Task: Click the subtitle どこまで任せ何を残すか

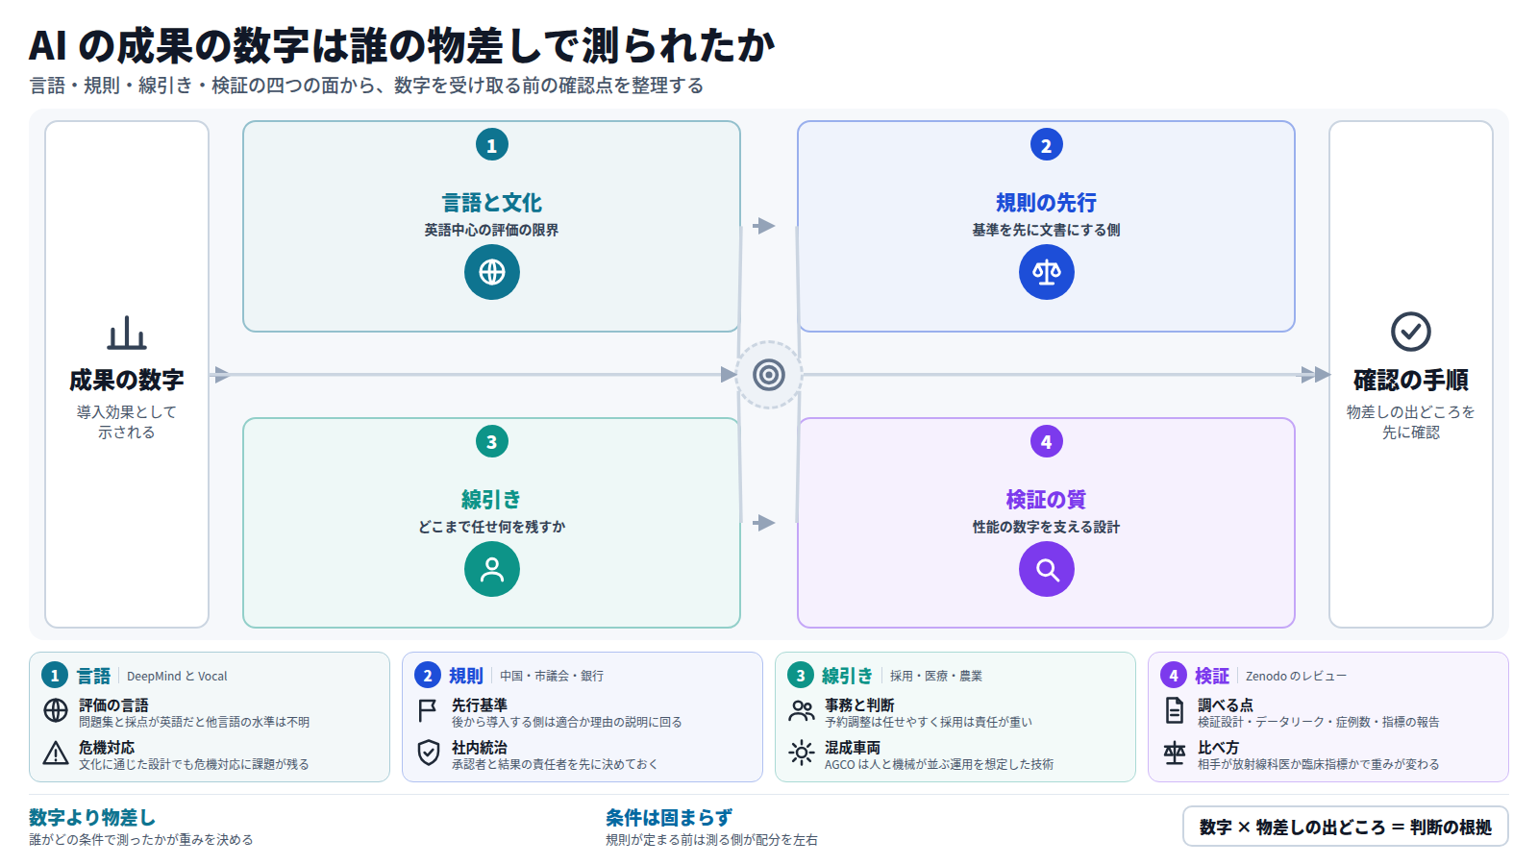Action: pos(492,528)
